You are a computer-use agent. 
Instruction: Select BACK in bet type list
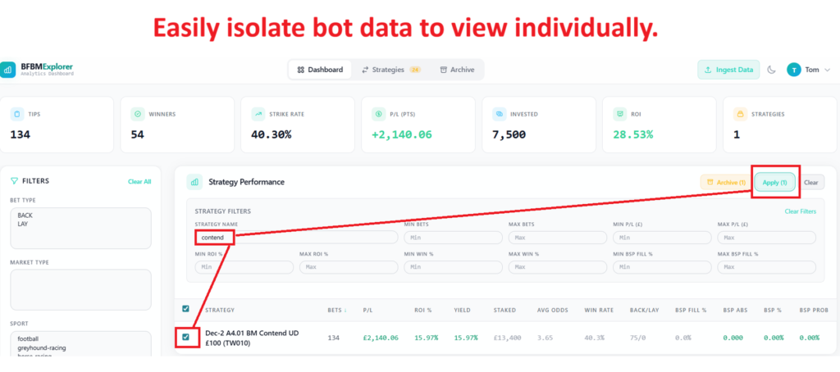[x=25, y=215]
